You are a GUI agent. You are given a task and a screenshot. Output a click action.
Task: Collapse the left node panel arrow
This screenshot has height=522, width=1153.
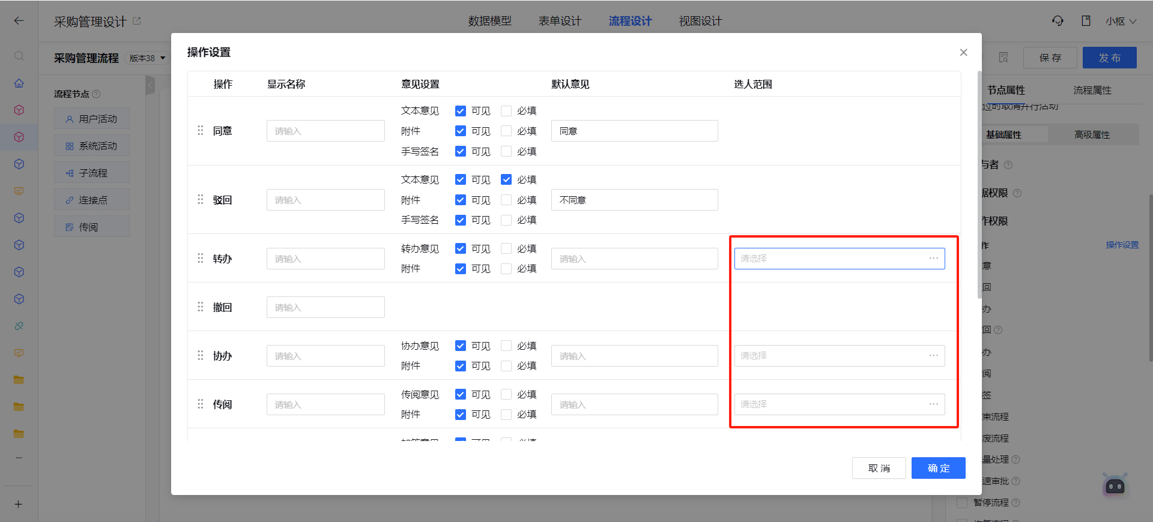pos(150,86)
